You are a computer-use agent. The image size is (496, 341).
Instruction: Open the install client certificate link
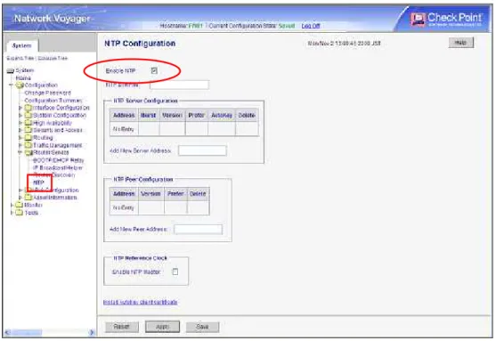(141, 302)
